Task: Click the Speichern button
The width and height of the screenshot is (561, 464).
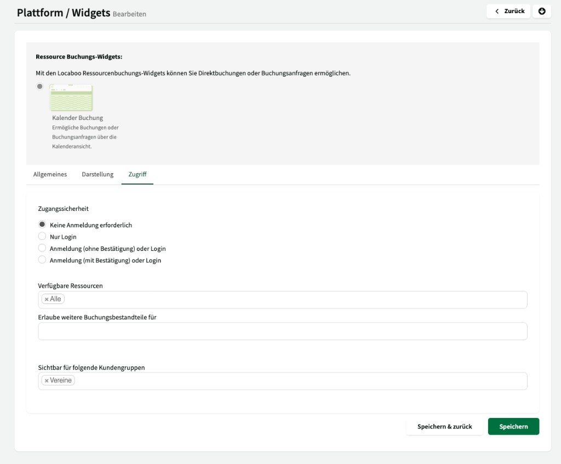Action: point(513,426)
